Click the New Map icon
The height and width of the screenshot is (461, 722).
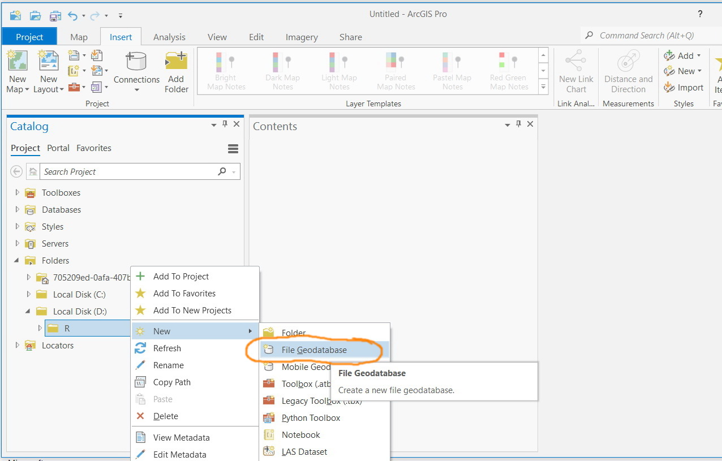[18, 61]
